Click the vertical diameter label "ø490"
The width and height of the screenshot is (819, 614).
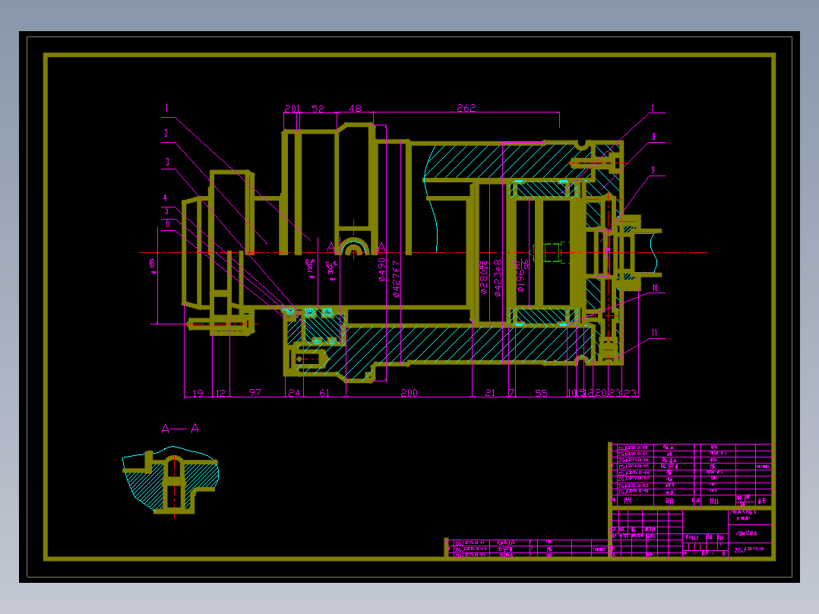382,269
